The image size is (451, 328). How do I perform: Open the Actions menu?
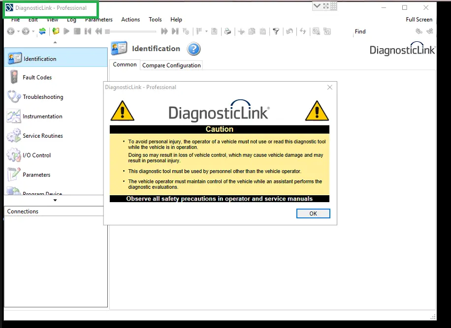(130, 20)
